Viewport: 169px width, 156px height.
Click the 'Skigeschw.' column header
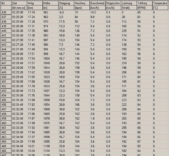[x=113, y=3]
